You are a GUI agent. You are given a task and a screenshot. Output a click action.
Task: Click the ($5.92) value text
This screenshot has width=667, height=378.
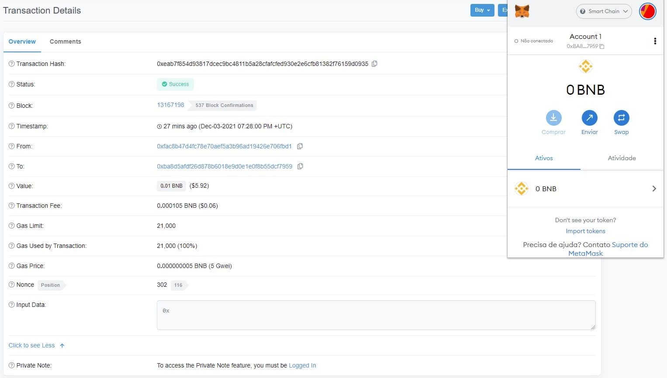click(199, 186)
